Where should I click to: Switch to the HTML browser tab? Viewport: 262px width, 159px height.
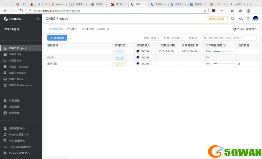218,4
